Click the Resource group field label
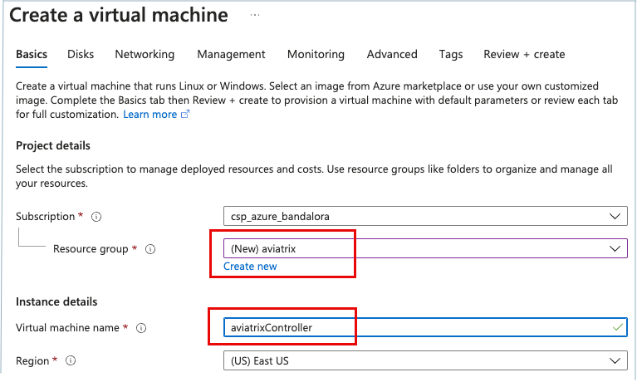The width and height of the screenshot is (637, 382). click(x=91, y=248)
